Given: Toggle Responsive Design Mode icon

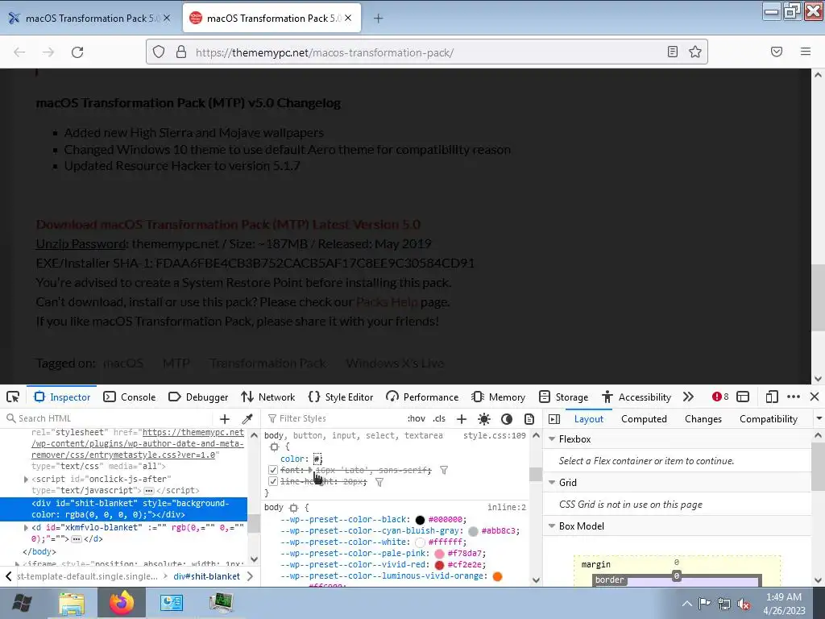Looking at the screenshot, I should coord(771,397).
